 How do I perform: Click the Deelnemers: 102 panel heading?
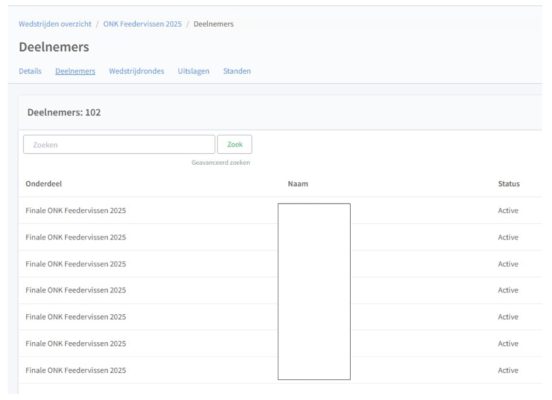(64, 112)
